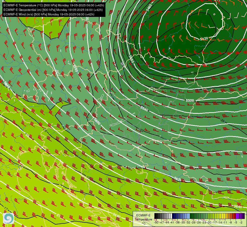Click the 5600 geopotential contour label
This screenshot has width=247, height=227.
coord(97,121)
